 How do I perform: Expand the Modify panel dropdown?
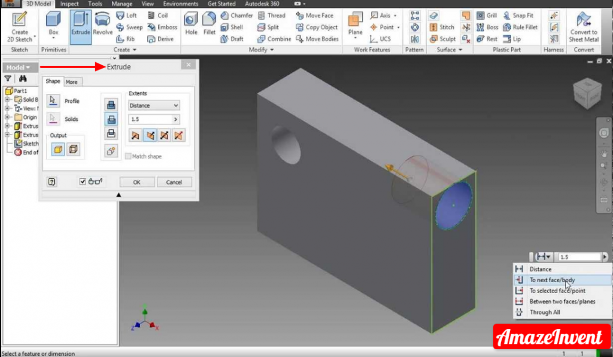[261, 50]
